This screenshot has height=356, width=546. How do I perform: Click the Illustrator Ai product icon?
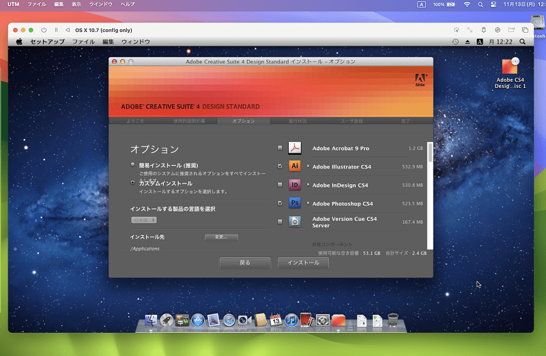pyautogui.click(x=295, y=166)
